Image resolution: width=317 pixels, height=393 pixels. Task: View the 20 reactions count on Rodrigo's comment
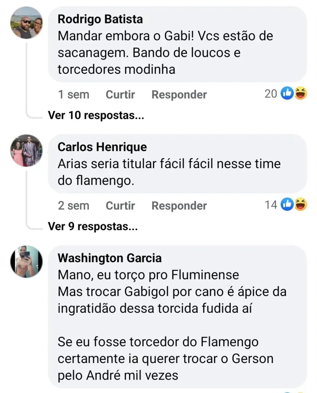271,94
